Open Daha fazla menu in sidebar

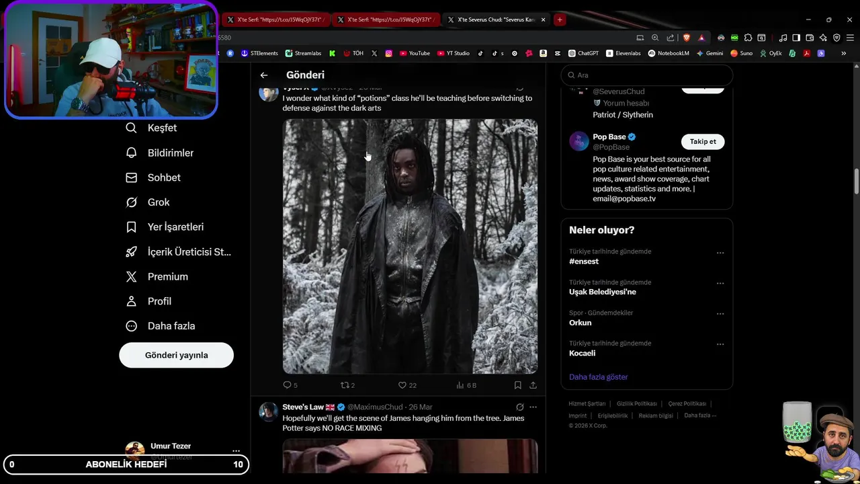point(161,326)
